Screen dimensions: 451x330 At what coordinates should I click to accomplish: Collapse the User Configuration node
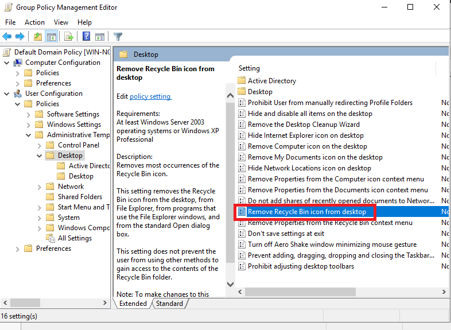coord(7,94)
